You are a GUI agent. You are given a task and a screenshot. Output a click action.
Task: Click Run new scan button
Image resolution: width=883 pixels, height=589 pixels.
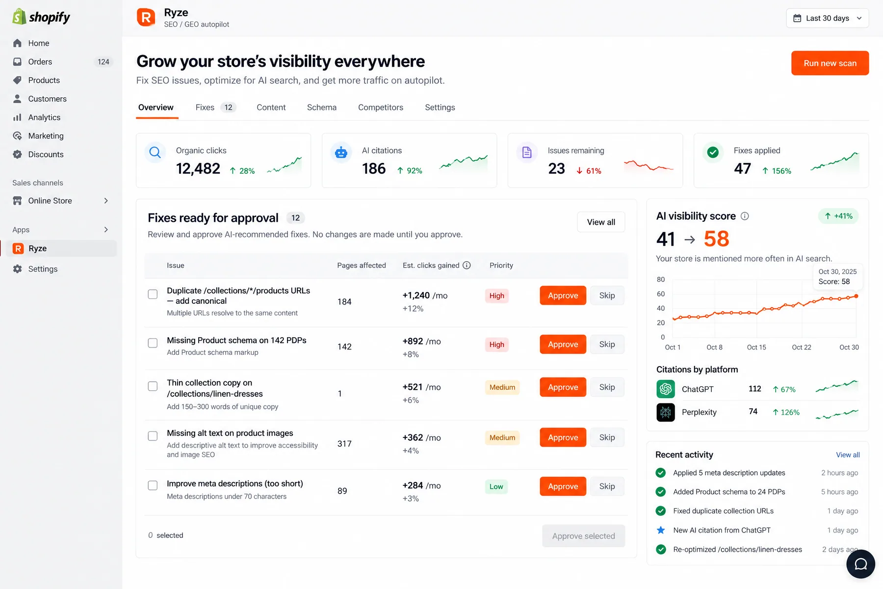(x=830, y=63)
